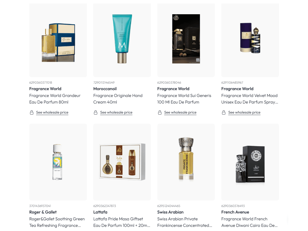See wholesale price for Velvet Mood
This screenshot has height=231, width=308.
(244, 112)
